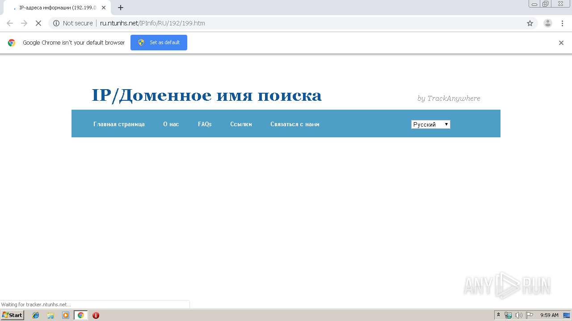Open Chrome three-dot menu
Viewport: 572px width, 321px height.
pos(562,23)
